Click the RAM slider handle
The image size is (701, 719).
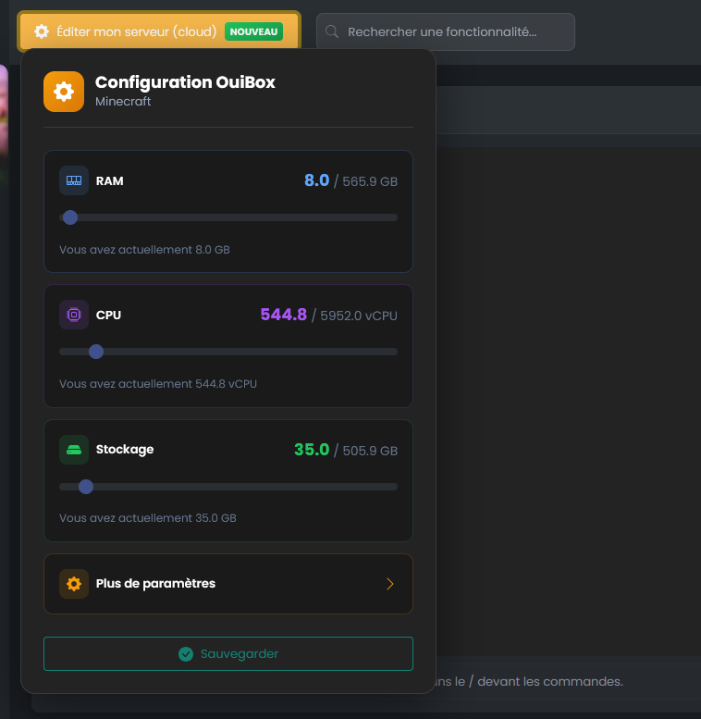point(70,217)
